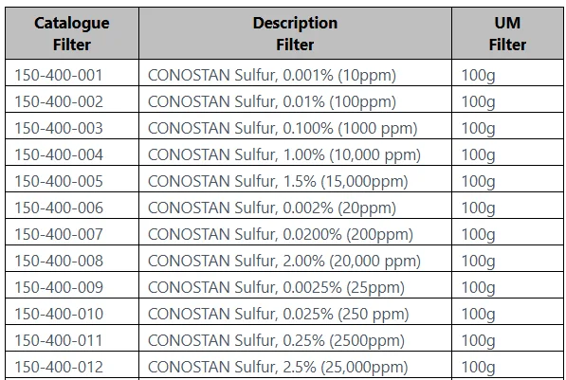
Task: Select catalogue number 150-400-008
Action: pyautogui.click(x=59, y=261)
